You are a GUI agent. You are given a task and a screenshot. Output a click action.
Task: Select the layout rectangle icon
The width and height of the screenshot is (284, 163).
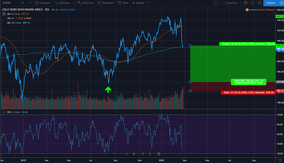[216, 3]
